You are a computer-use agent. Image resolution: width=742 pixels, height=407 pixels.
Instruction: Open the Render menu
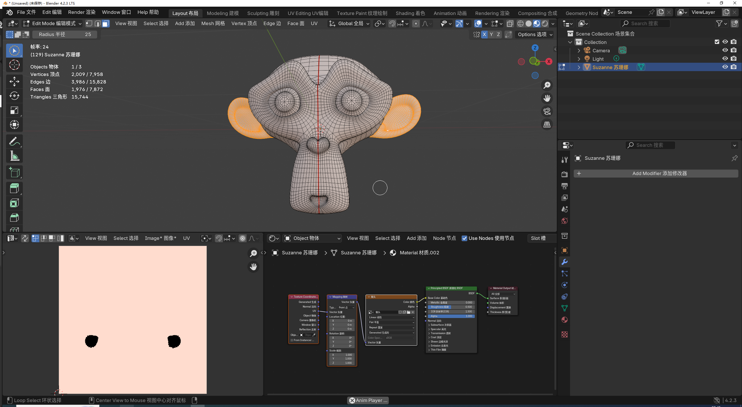(x=82, y=12)
